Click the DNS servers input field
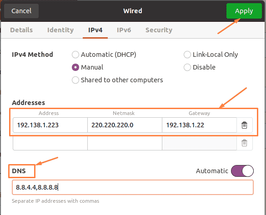The width and height of the screenshot is (266, 215). [133, 187]
